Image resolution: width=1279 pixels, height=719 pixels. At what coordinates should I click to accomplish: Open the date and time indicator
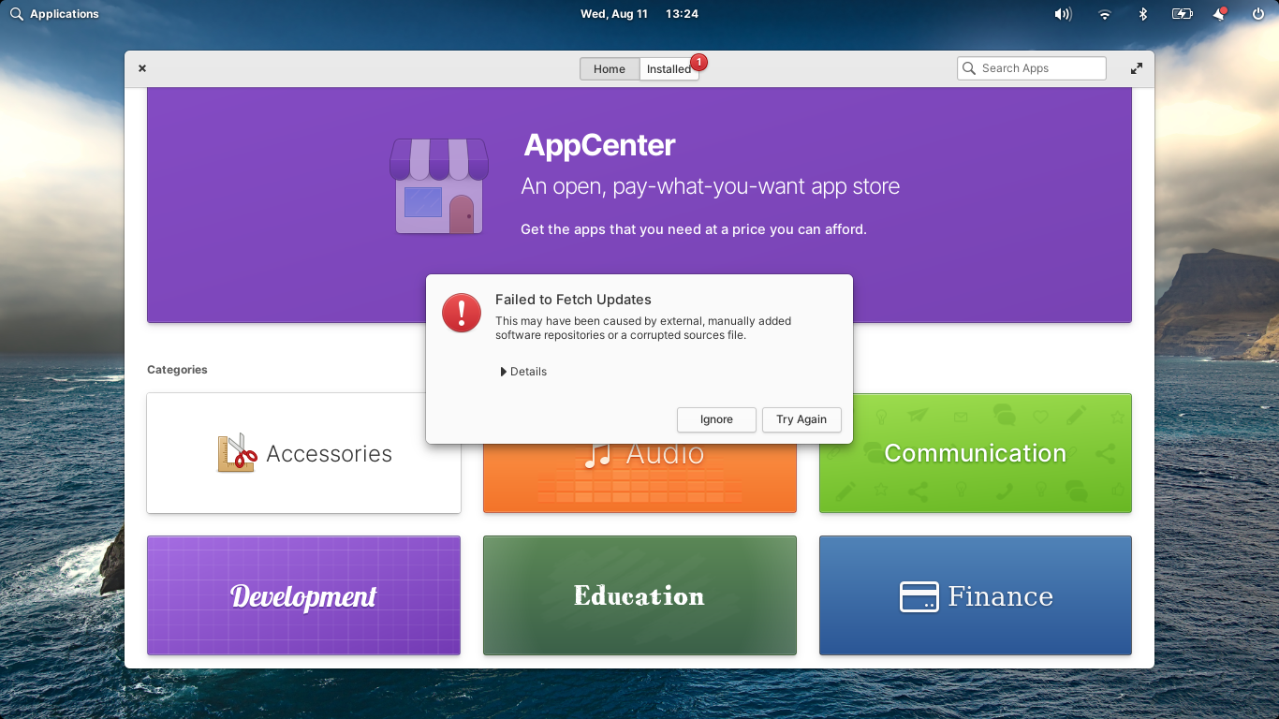click(639, 14)
